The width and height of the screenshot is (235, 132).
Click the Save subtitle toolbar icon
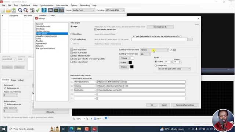(x=14, y=10)
